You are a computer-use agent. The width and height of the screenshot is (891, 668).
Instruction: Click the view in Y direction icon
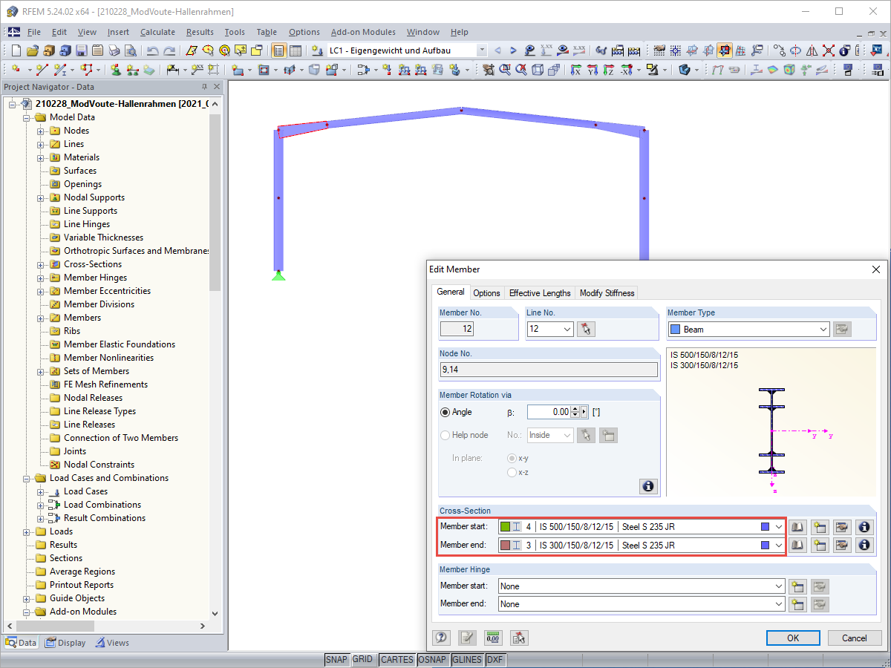[x=592, y=70]
